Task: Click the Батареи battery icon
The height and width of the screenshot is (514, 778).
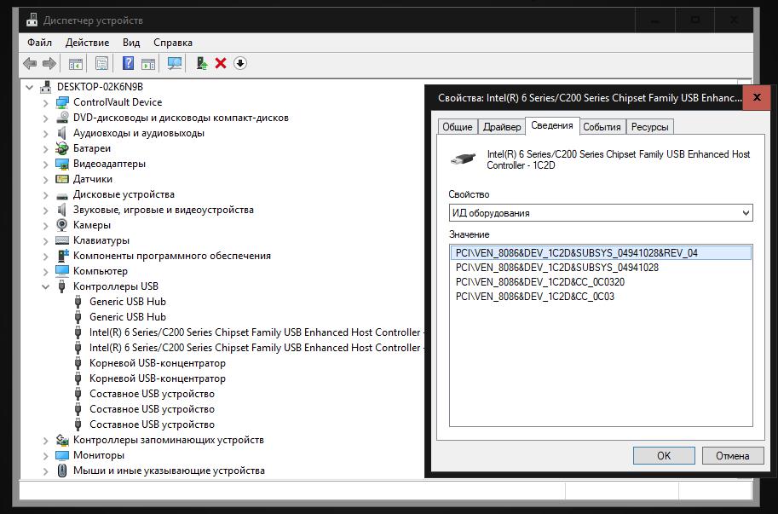Action: click(62, 148)
